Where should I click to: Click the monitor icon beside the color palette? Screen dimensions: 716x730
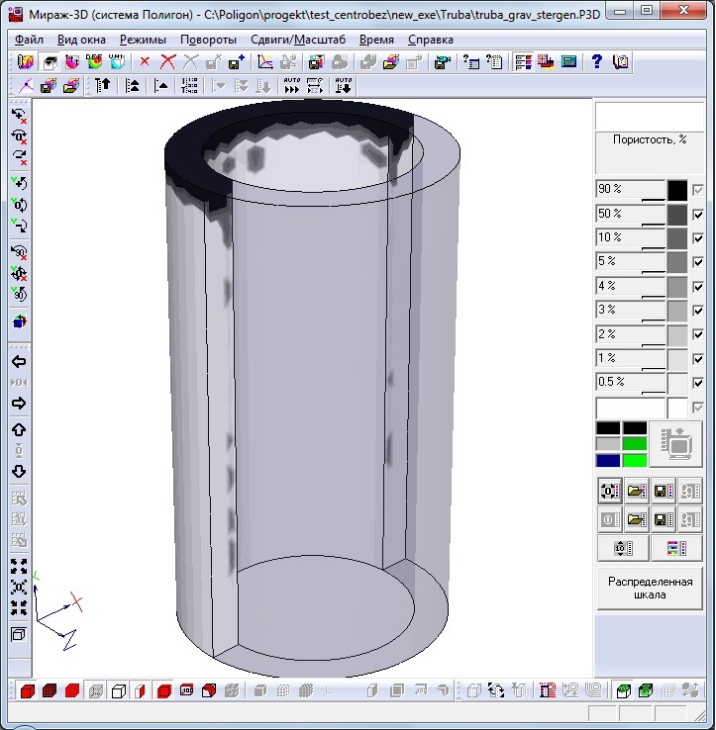(678, 442)
